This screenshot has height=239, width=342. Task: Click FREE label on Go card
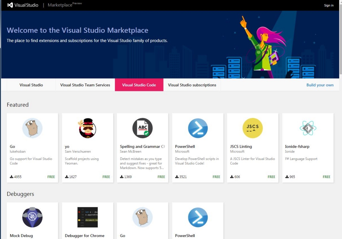click(51, 177)
